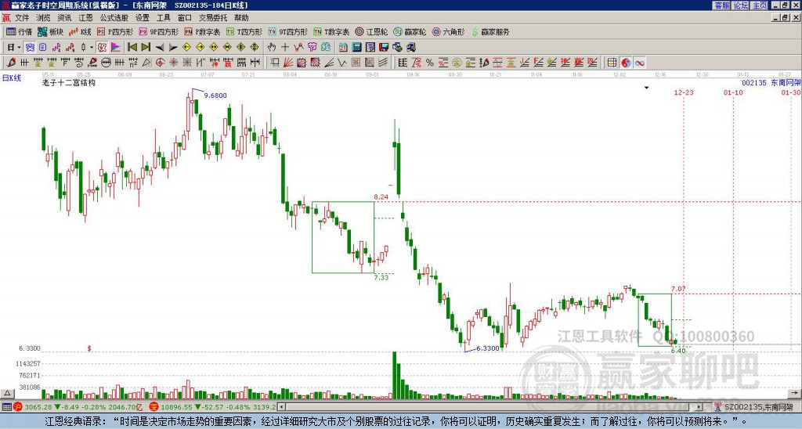
Task: Open 赢家服务 service link
Action: [490, 31]
